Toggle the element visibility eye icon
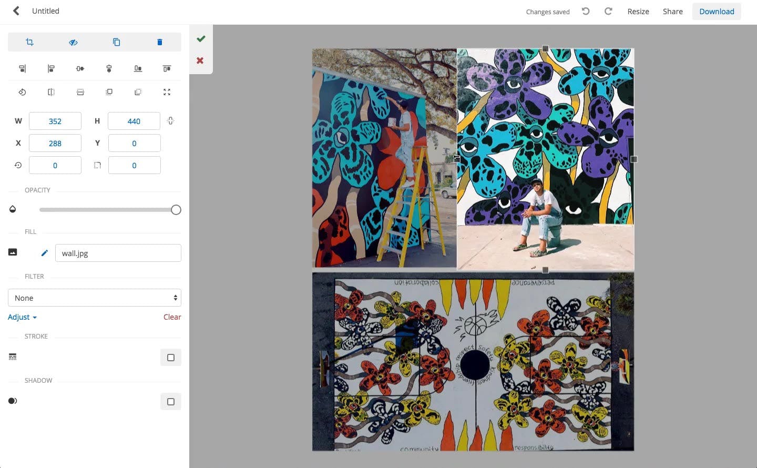The image size is (757, 468). [73, 42]
